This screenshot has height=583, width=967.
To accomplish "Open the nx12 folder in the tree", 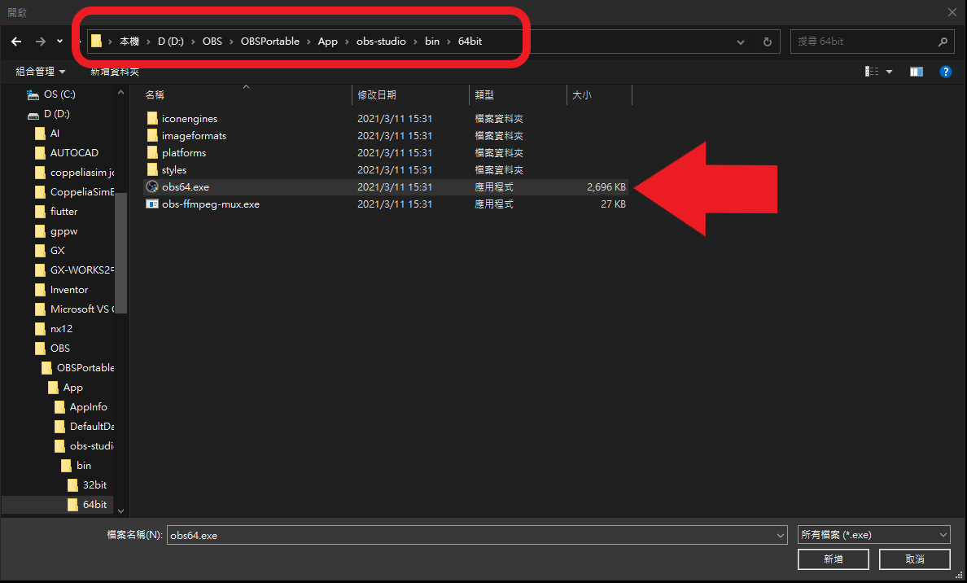I will [x=61, y=329].
